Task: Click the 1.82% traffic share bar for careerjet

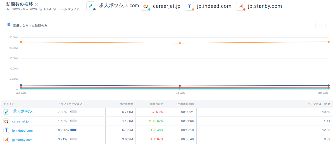Action: pyautogui.click(x=74, y=121)
